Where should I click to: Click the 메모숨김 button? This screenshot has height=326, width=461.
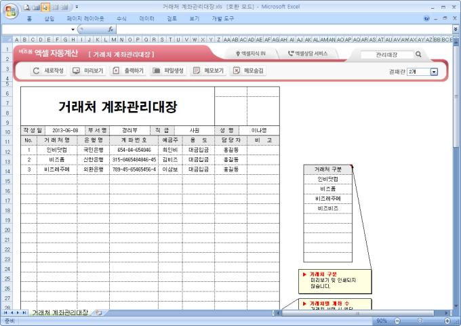click(248, 70)
